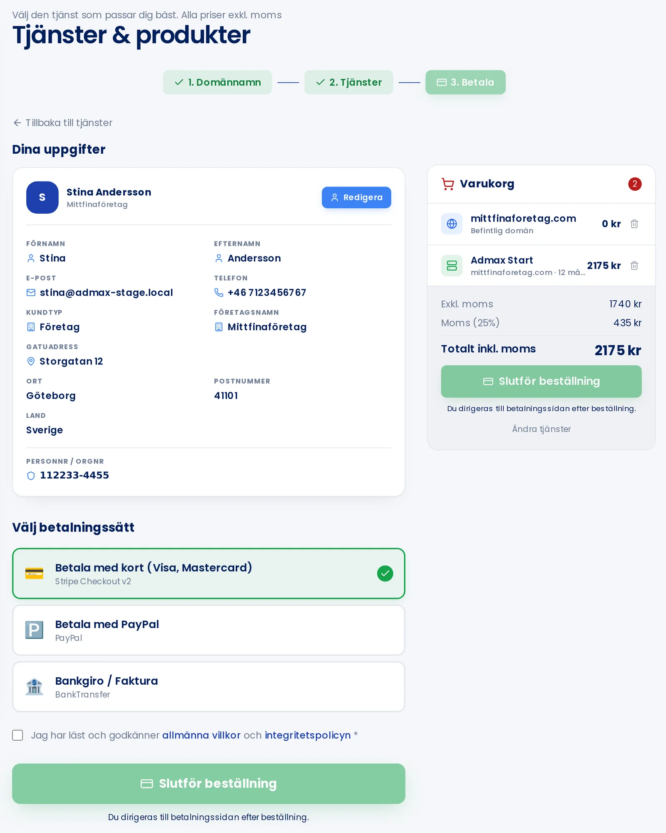The width and height of the screenshot is (666, 833).
Task: Click the phone icon next to +46 7123456767
Action: (219, 293)
